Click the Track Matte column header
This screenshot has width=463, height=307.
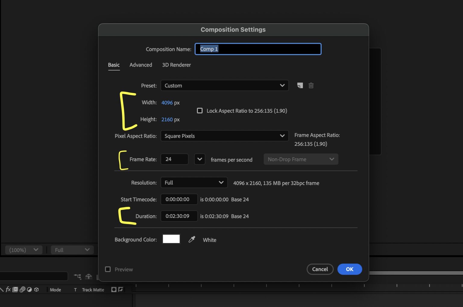[93, 290]
